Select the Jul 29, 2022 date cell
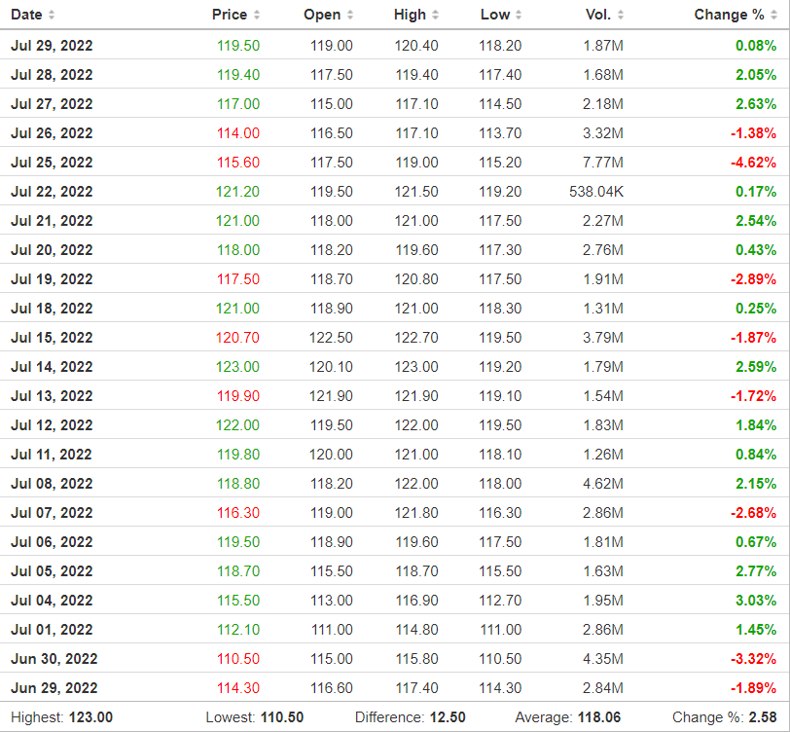Viewport: 790px width, 732px height. (52, 46)
